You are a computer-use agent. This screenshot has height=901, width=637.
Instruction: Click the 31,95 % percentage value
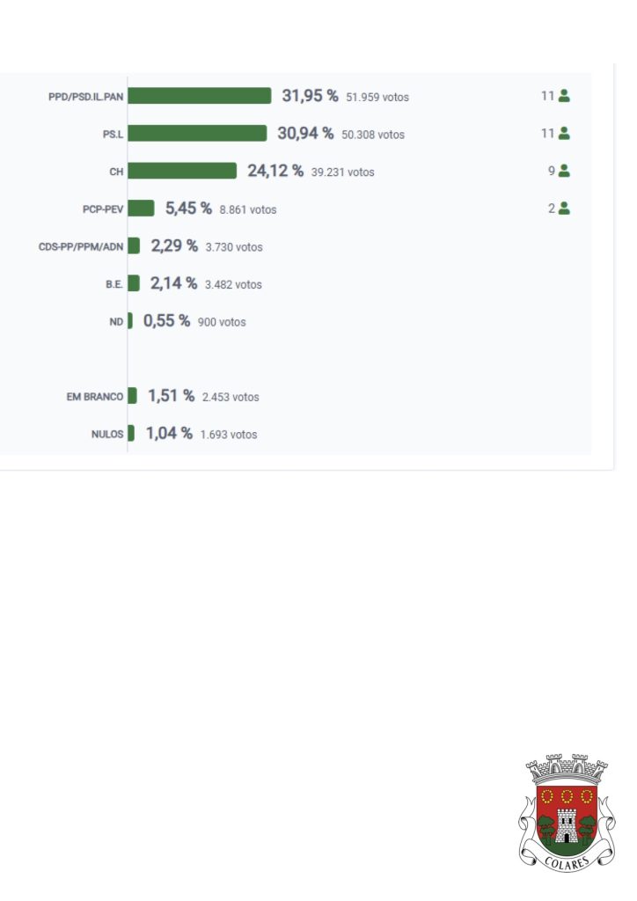[310, 96]
